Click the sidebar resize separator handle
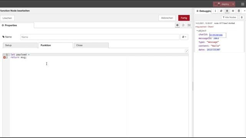Viewport: 246px width, 138px height. click(x=193, y=86)
